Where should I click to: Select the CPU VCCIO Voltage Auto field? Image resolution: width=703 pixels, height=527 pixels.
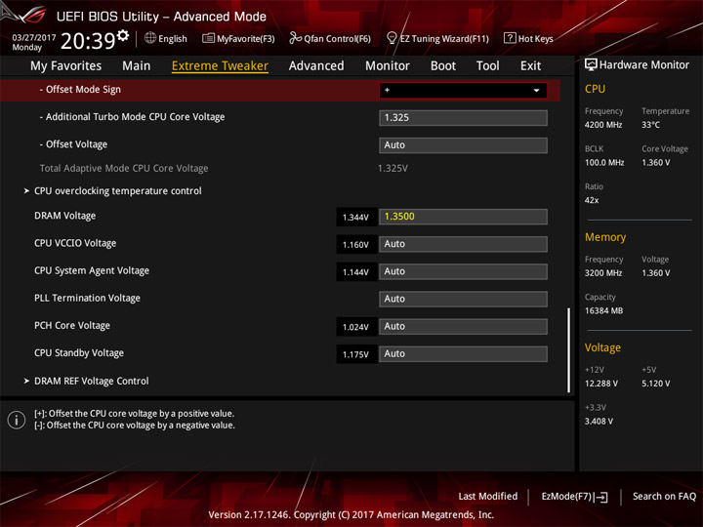(x=463, y=244)
